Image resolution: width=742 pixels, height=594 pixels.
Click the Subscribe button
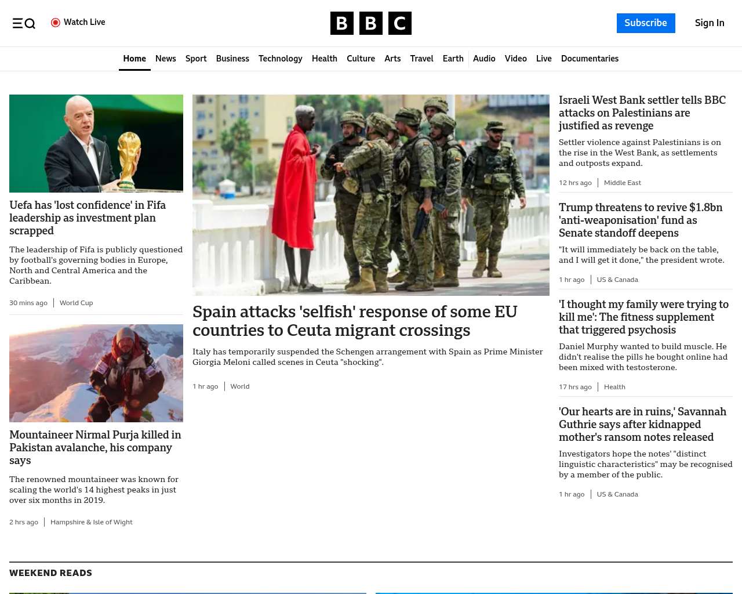pyautogui.click(x=646, y=23)
